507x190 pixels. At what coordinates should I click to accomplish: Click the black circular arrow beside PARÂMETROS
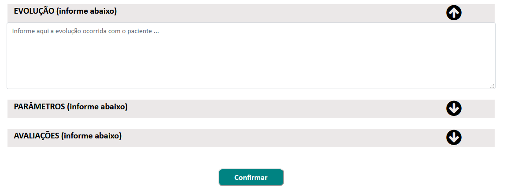pos(454,108)
